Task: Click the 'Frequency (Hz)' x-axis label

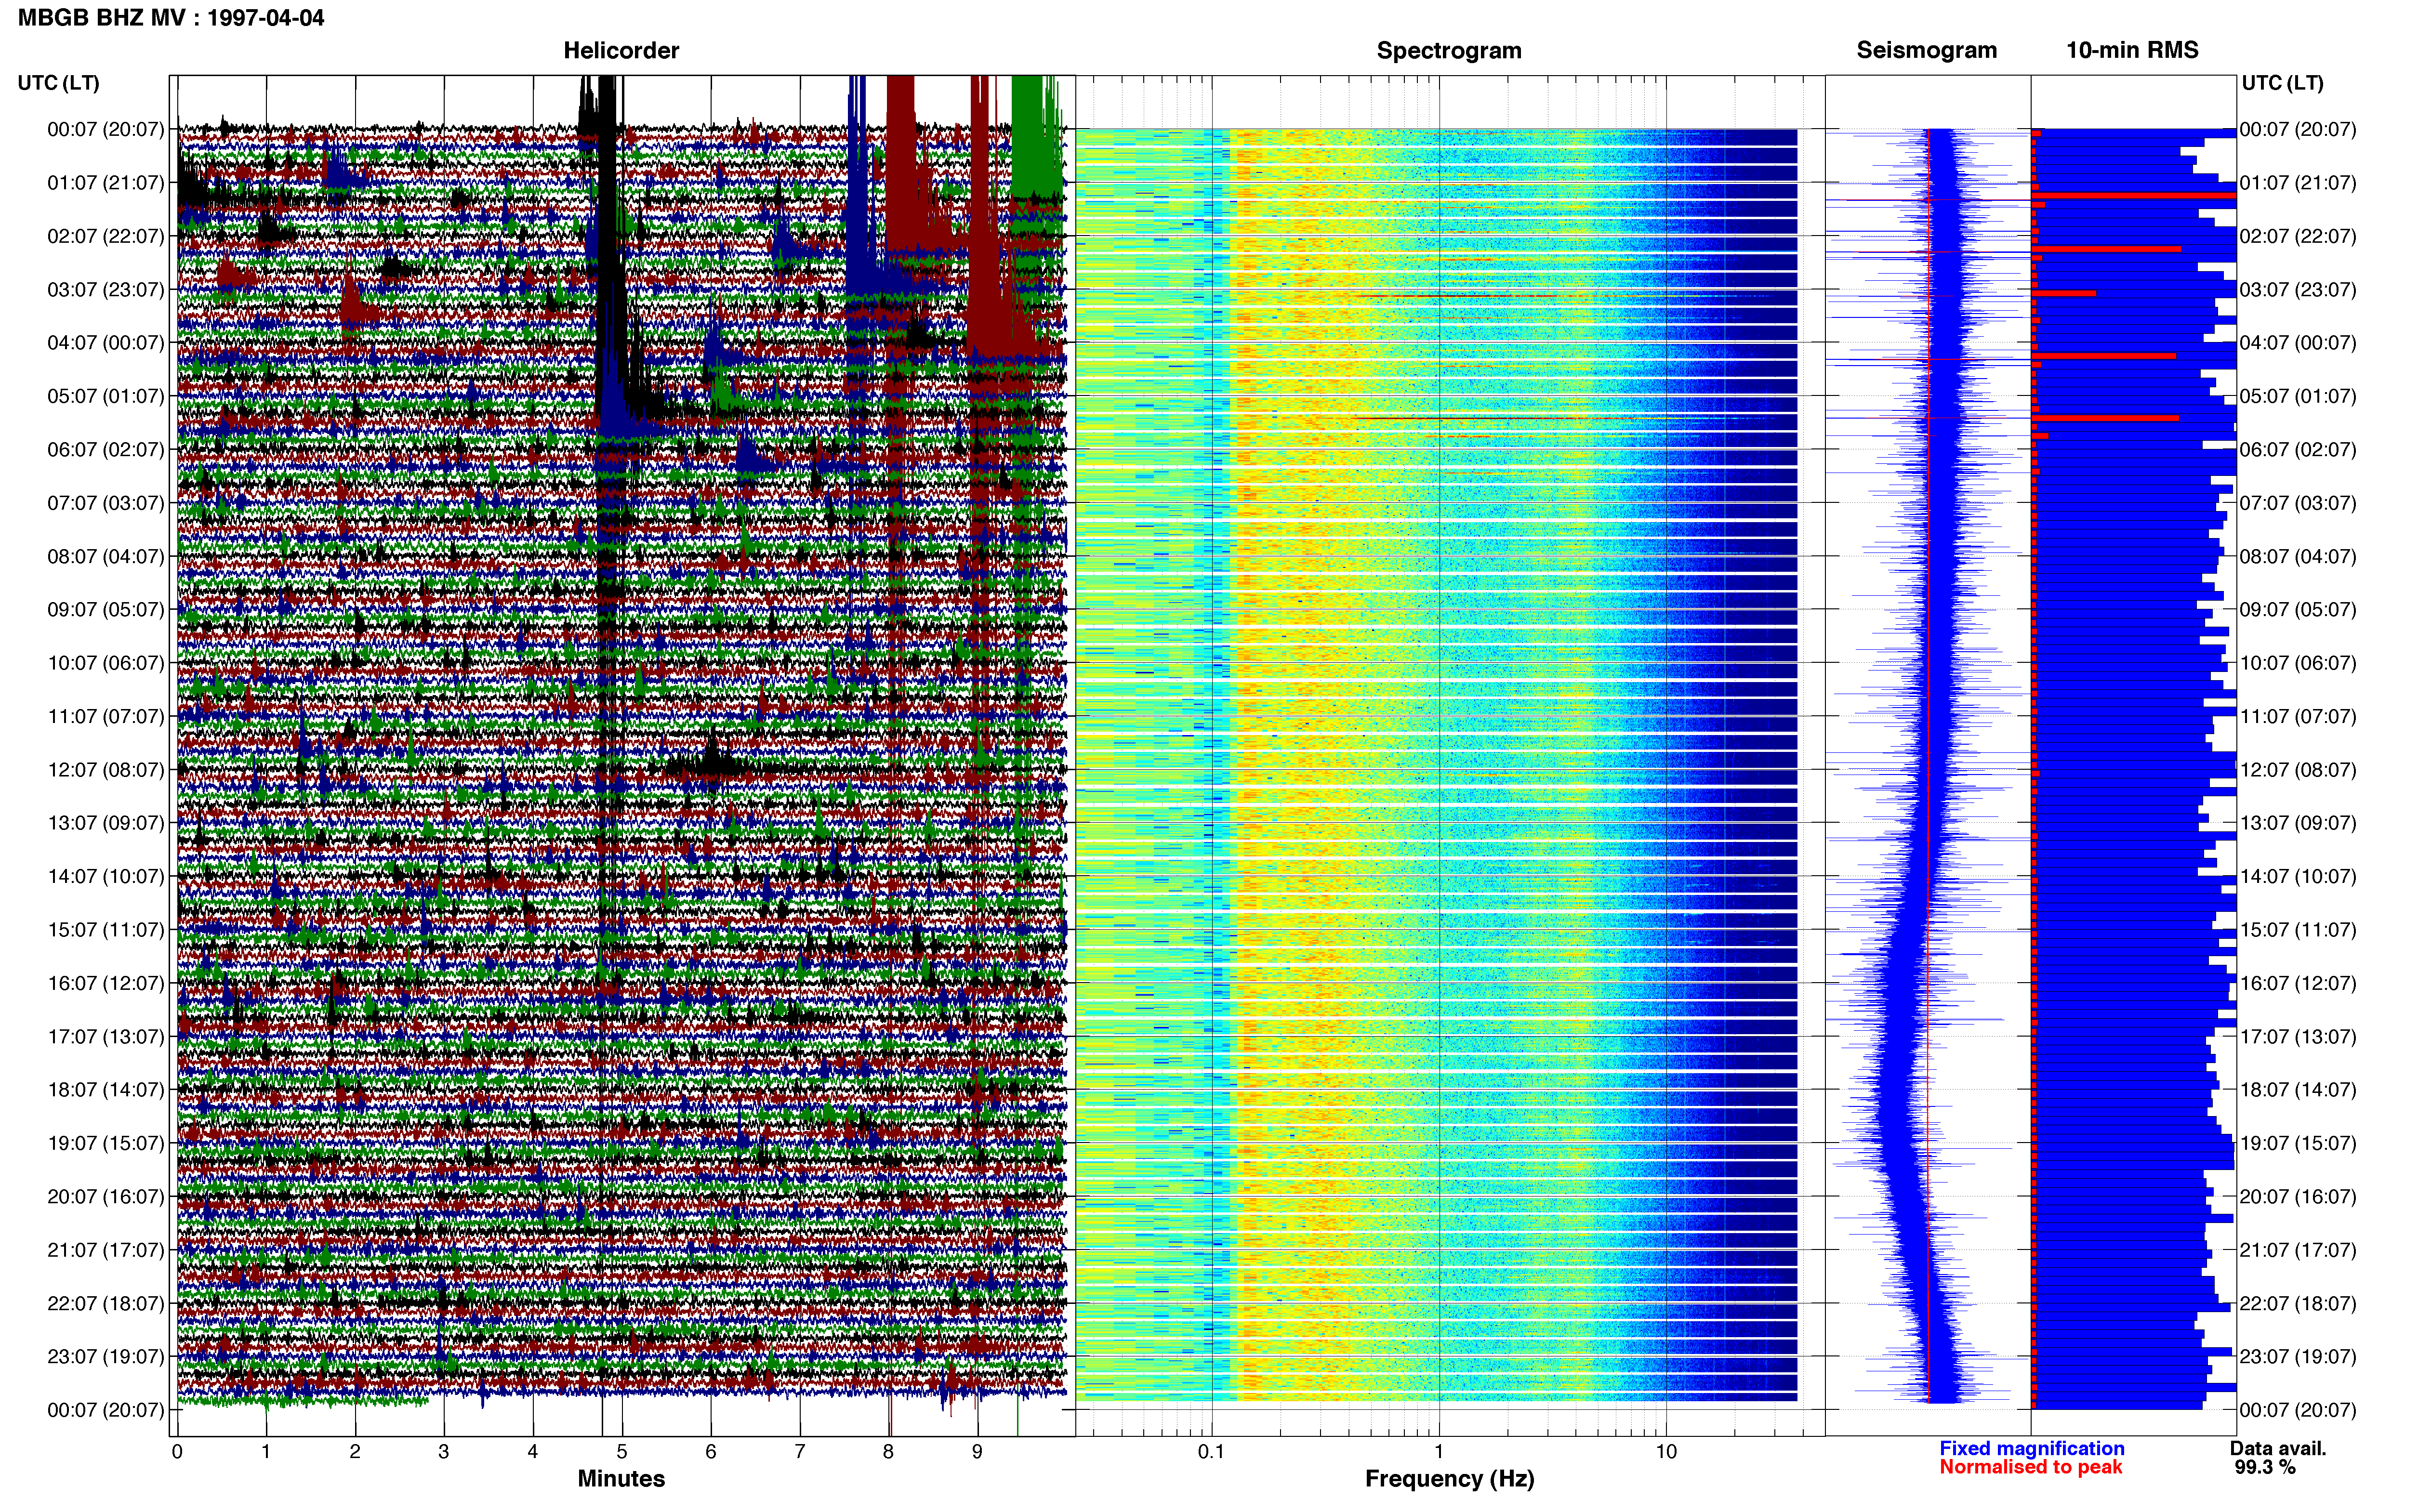Action: point(1449,1478)
